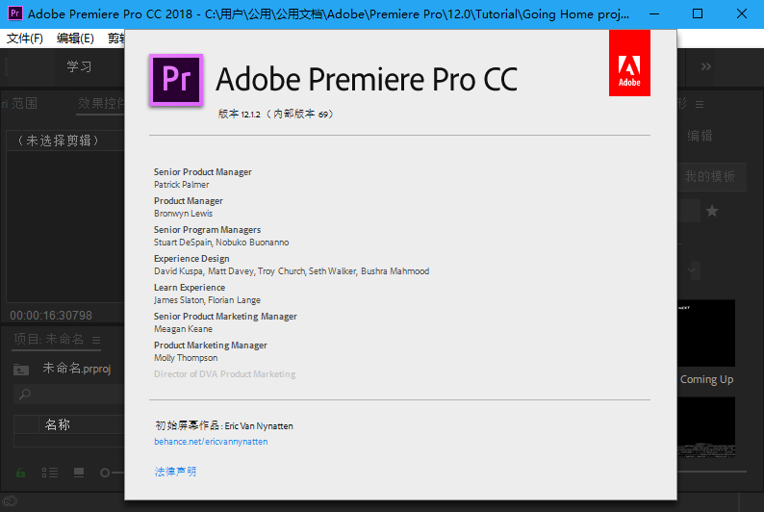This screenshot has width=764, height=512.
Task: Maximize the Premiere Pro window
Action: [x=698, y=13]
